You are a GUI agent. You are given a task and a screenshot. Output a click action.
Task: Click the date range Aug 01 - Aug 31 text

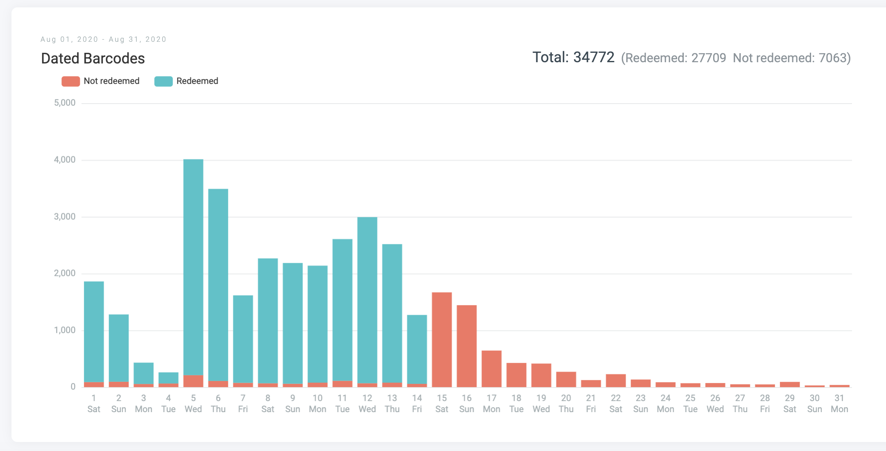pyautogui.click(x=103, y=39)
